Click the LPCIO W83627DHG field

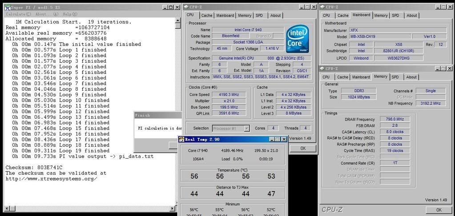[398, 58]
